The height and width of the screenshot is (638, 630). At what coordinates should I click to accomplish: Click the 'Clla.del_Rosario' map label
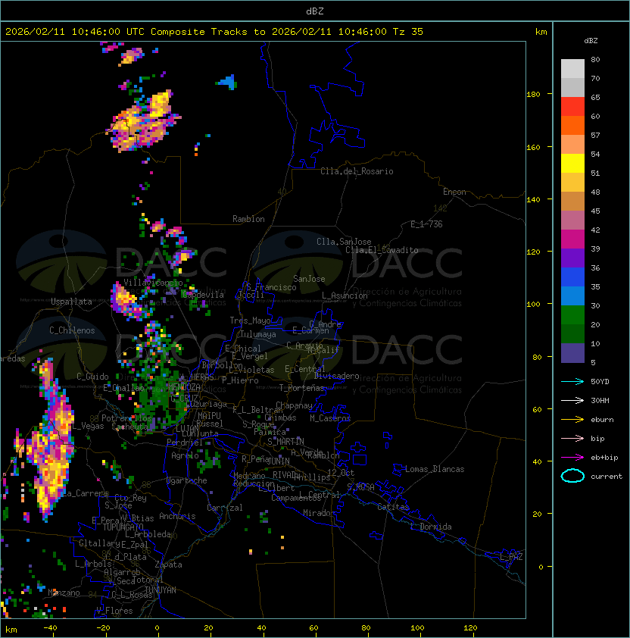357,171
